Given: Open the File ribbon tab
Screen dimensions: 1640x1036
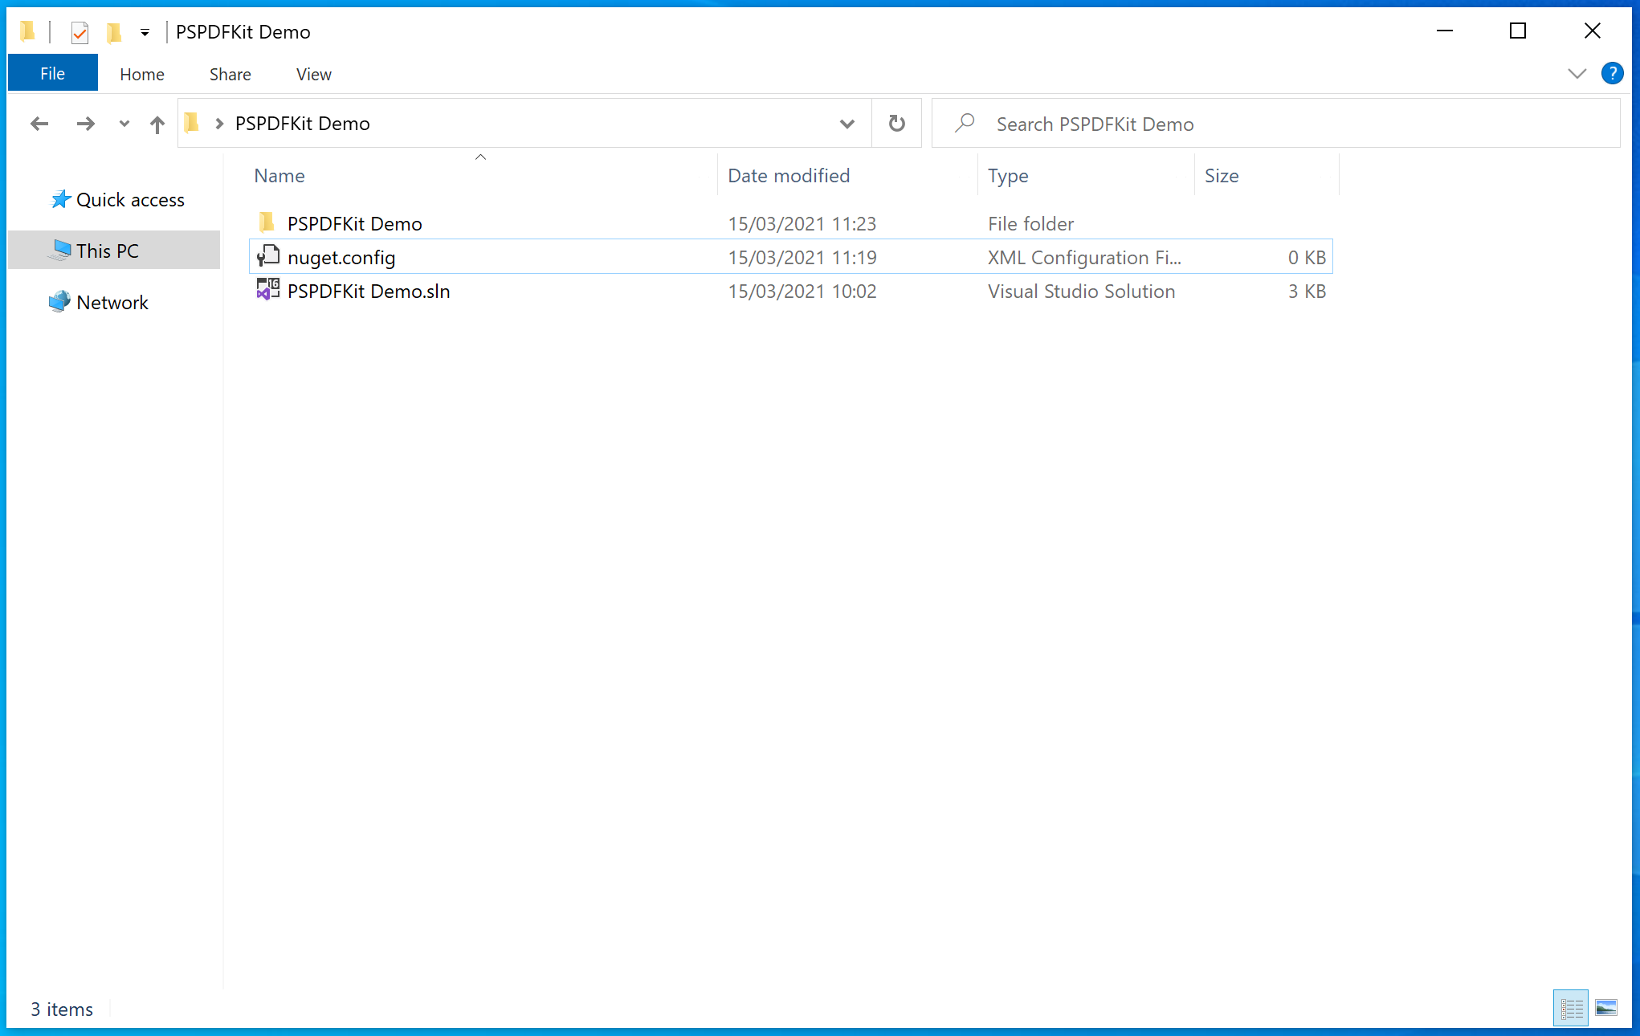Looking at the screenshot, I should pyautogui.click(x=53, y=74).
